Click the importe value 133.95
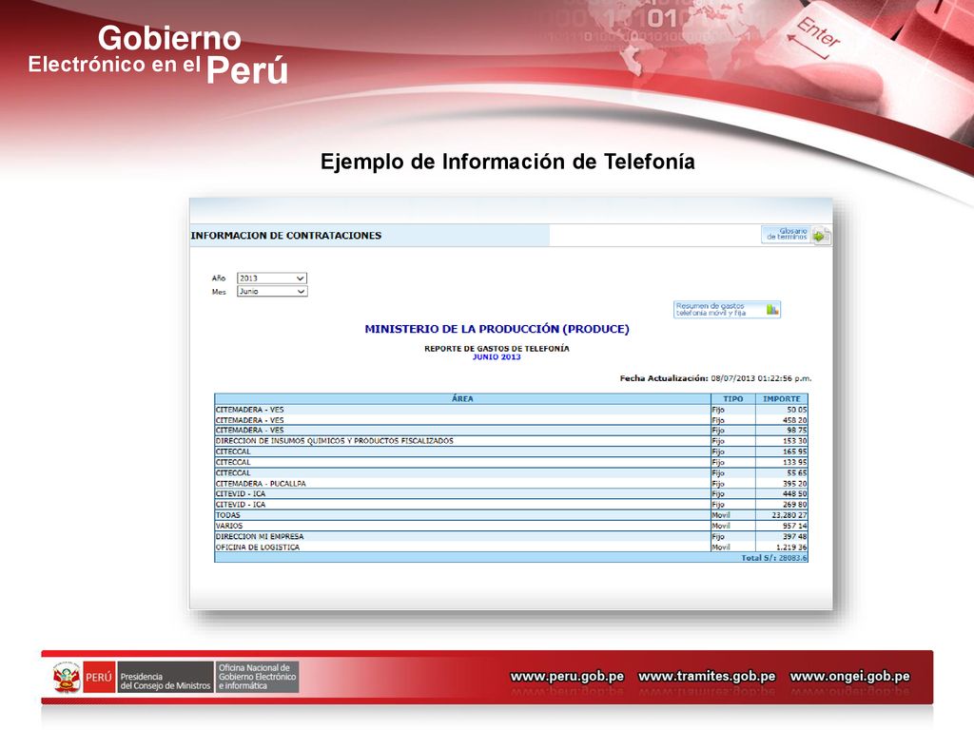The height and width of the screenshot is (730, 974). [794, 462]
